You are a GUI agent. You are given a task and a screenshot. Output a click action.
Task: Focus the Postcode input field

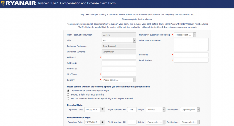coord(191,55)
